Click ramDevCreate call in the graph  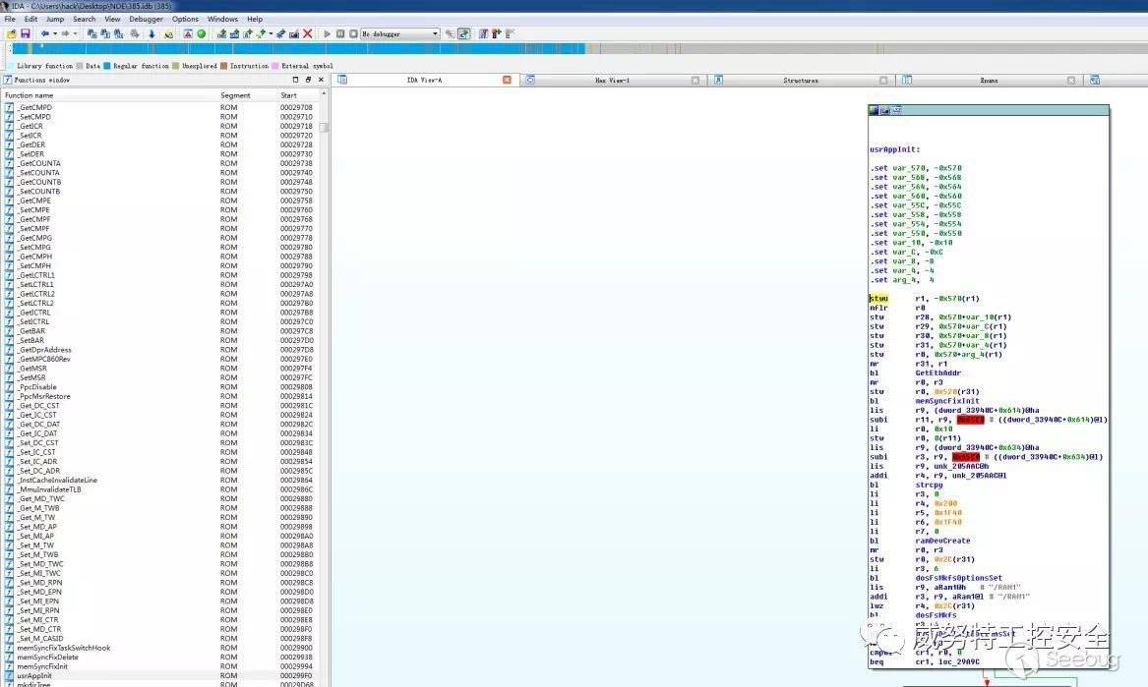click(942, 541)
